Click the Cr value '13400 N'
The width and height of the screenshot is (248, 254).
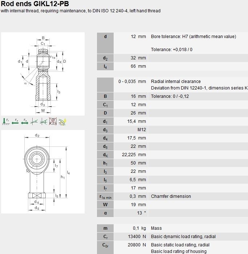coord(137,237)
